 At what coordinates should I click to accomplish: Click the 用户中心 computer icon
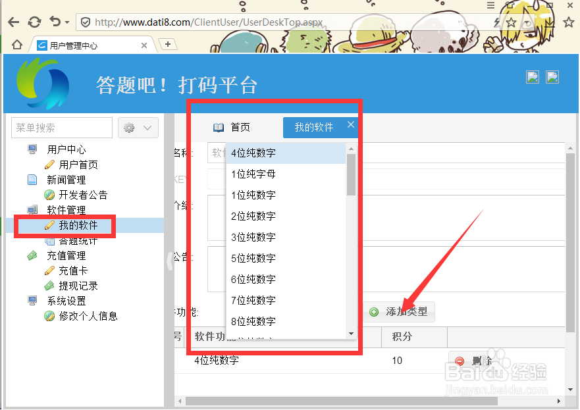tap(32, 149)
